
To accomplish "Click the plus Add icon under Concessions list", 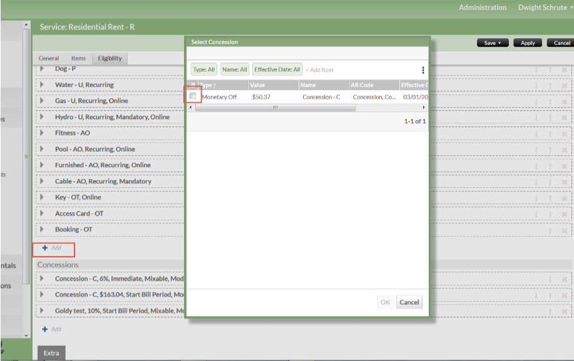I will click(x=45, y=329).
